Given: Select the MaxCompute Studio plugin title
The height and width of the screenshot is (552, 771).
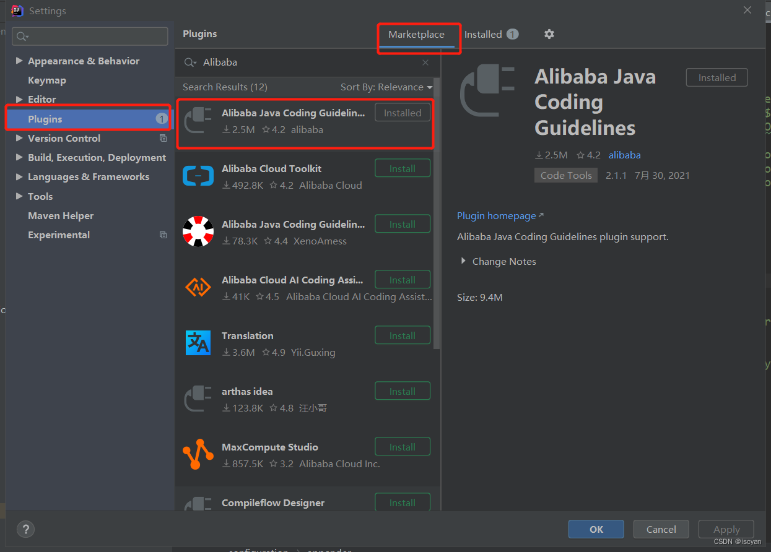Looking at the screenshot, I should click(270, 447).
